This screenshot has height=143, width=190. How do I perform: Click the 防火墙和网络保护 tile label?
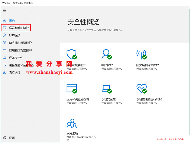click(x=148, y=65)
